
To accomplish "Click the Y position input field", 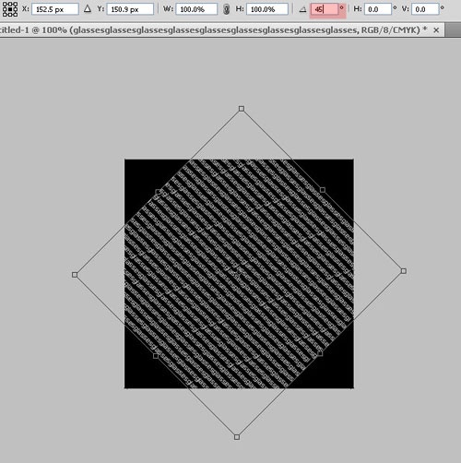I will click(130, 9).
